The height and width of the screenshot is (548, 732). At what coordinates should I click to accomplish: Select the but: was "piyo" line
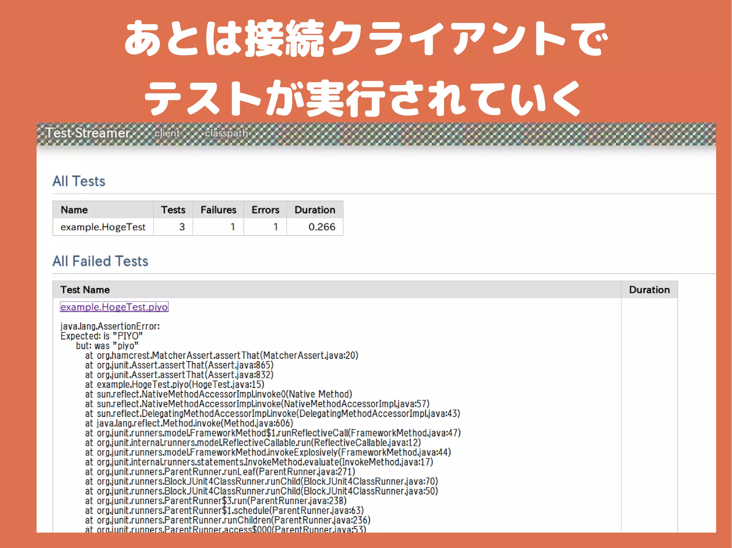click(x=107, y=346)
